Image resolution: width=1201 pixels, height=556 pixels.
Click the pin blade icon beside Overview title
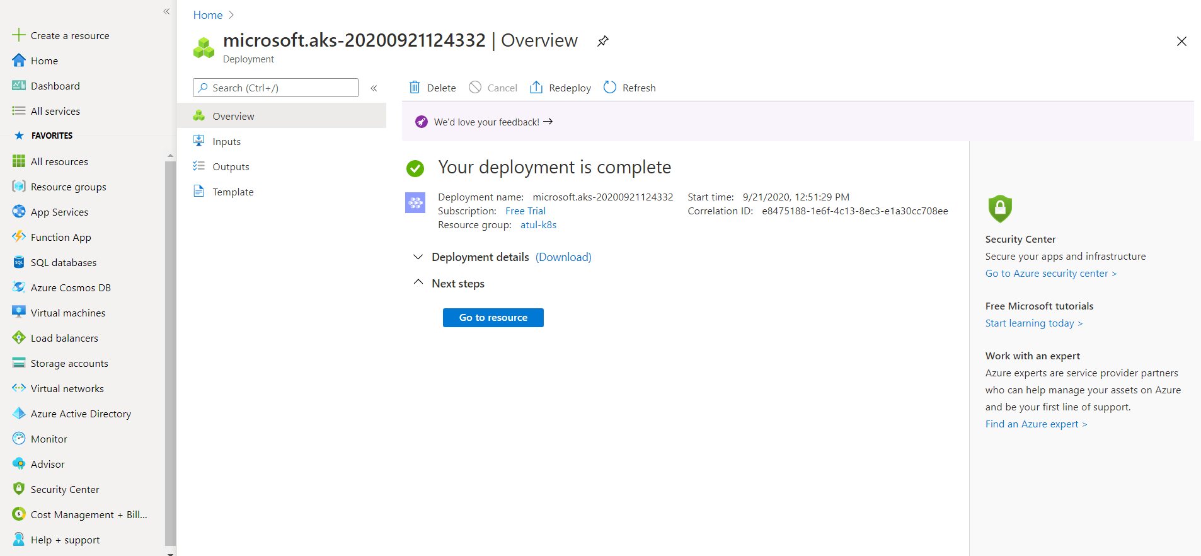[x=603, y=41]
